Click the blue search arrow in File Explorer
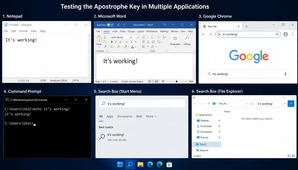The width and height of the screenshot is (298, 170). (291, 104)
